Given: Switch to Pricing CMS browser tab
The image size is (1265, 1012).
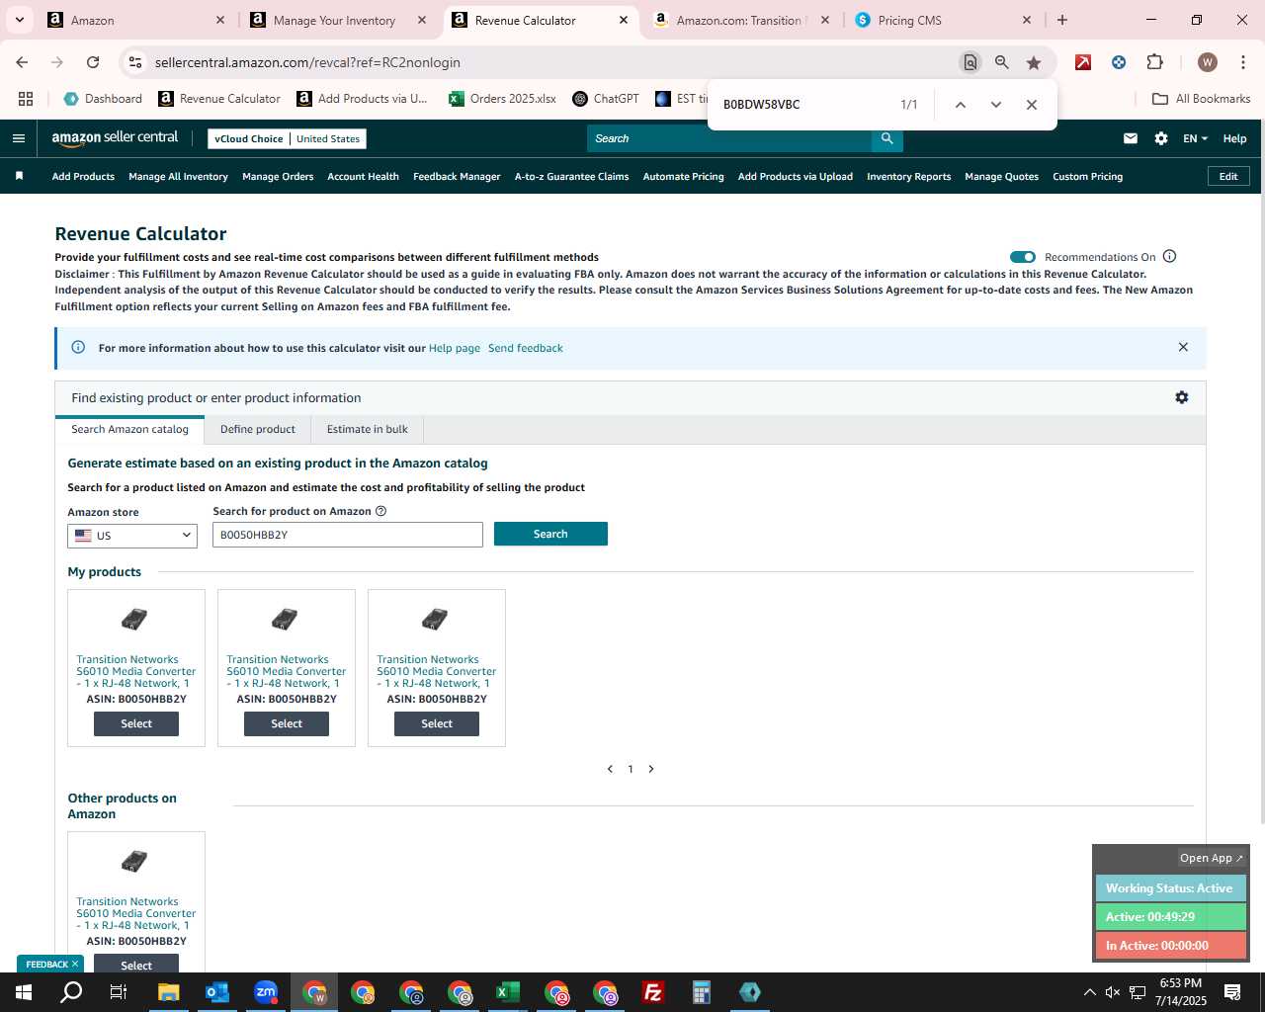Looking at the screenshot, I should [944, 20].
